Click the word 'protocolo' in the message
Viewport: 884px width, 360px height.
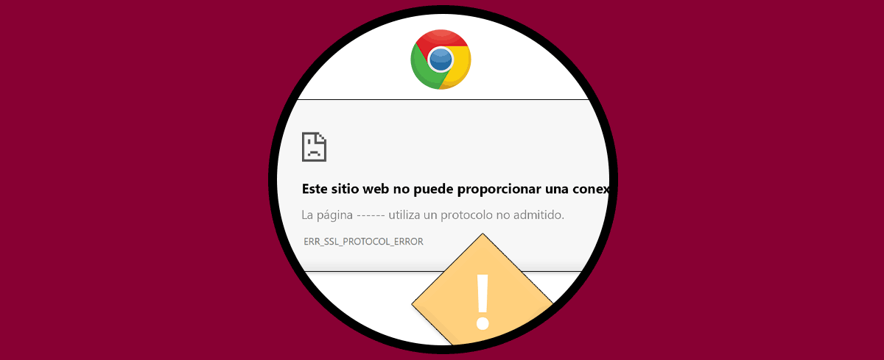pyautogui.click(x=466, y=216)
